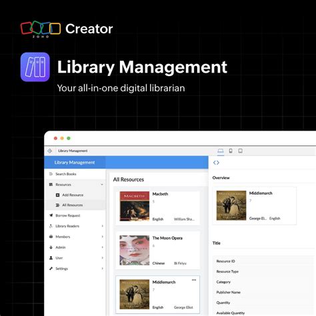Click the George Eliot author text in list
Screen dimensions: 316x316
tap(183, 307)
